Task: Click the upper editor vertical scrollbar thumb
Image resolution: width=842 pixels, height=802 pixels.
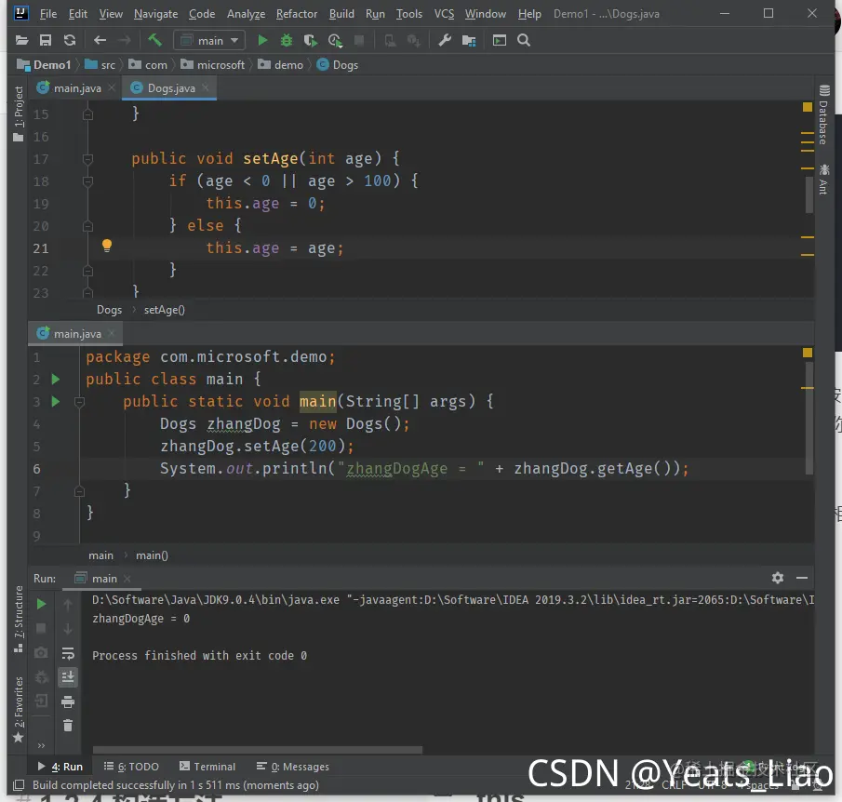Action: coord(809,194)
